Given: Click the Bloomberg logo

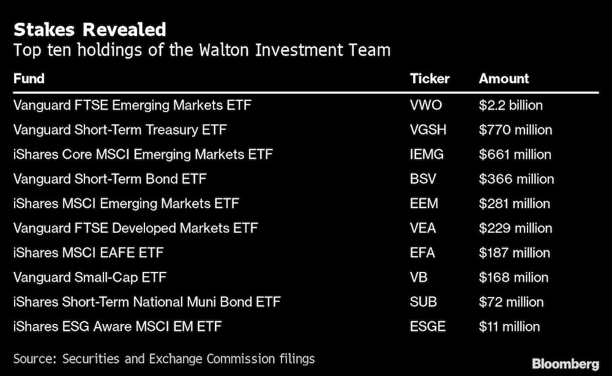Looking at the screenshot, I should click(x=566, y=364).
